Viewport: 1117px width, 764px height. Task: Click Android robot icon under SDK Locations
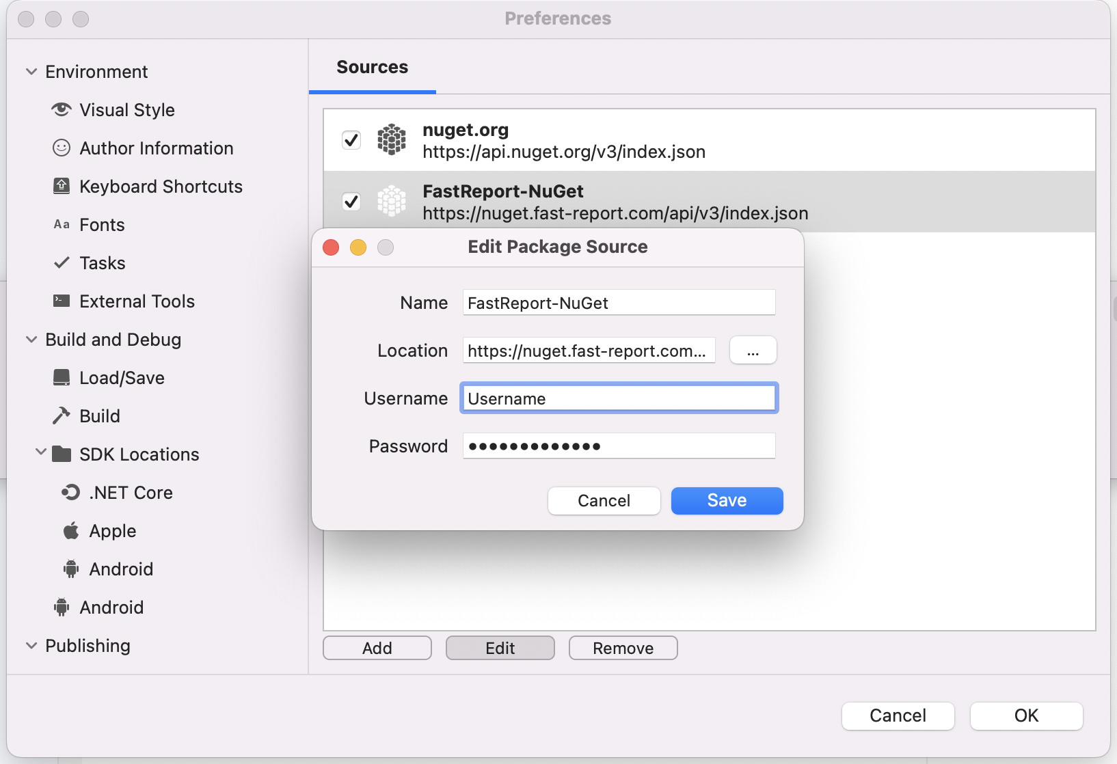(71, 569)
